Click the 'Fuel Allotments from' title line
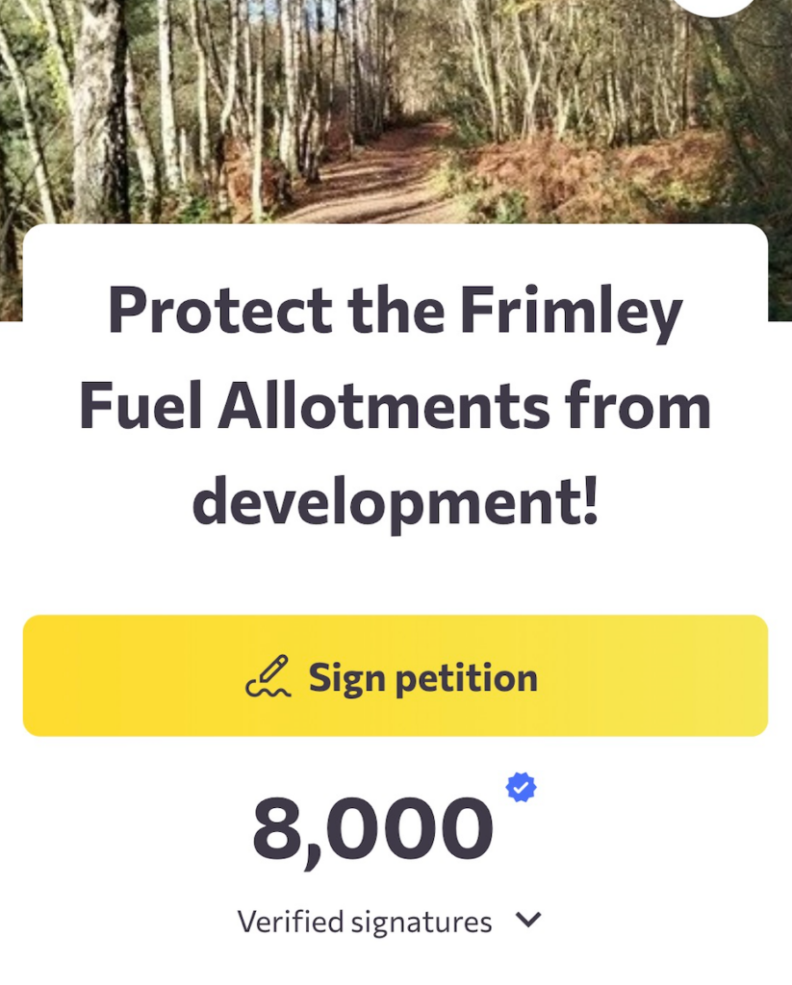This screenshot has width=792, height=985. [x=395, y=406]
